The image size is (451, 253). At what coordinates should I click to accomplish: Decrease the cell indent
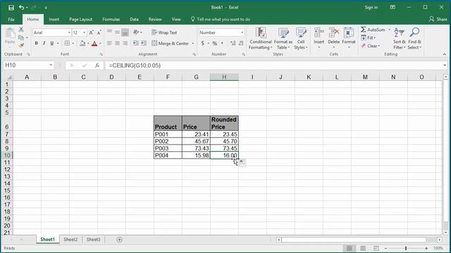(x=135, y=44)
